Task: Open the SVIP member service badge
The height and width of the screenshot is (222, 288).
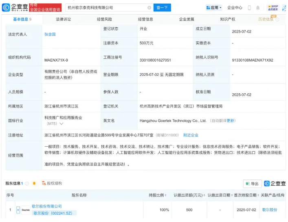Action: point(273,8)
